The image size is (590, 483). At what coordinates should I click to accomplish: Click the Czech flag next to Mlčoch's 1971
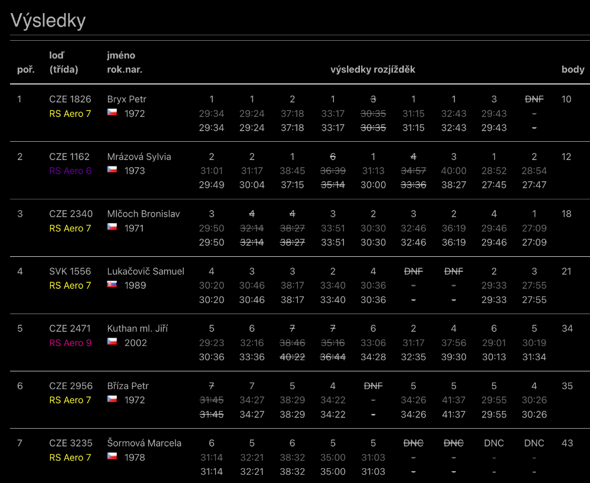[x=112, y=227]
